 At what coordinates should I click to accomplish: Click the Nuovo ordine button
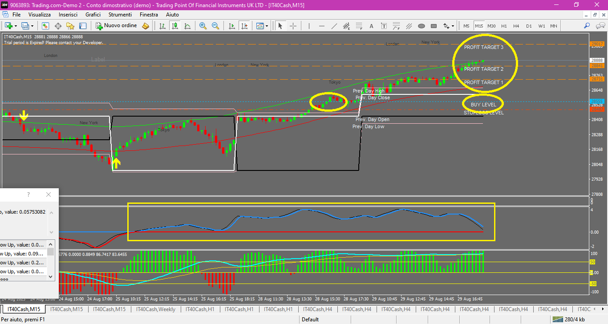116,26
